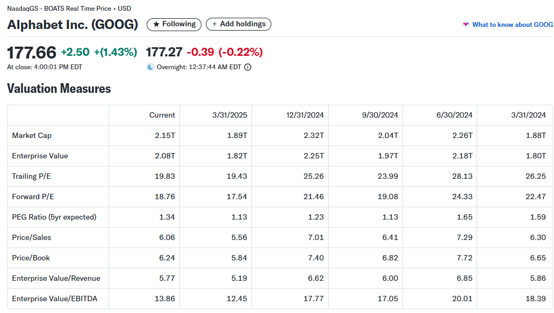Viewport: 554px width, 313px height.
Task: Click the Price/Book row label
Action: tap(31, 258)
